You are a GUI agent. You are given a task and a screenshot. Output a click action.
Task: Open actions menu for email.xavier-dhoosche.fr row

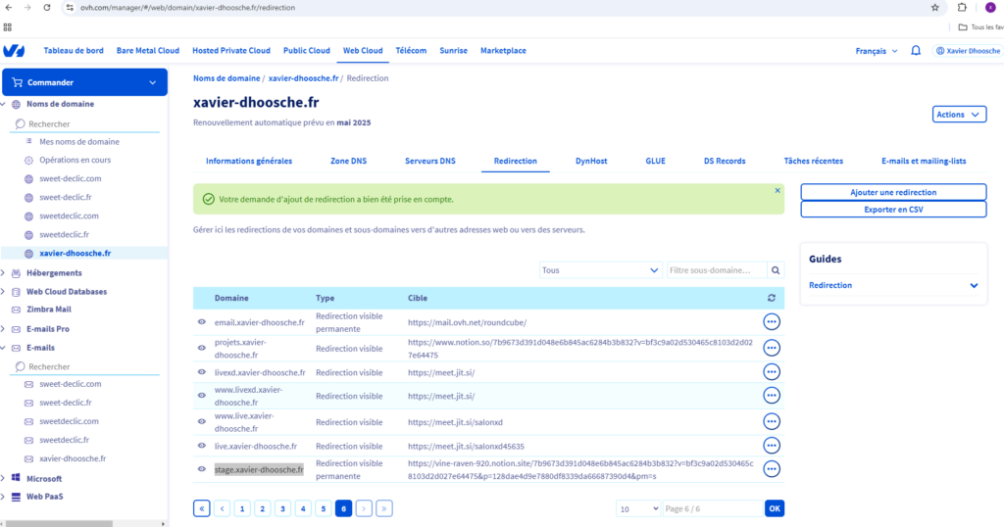click(772, 322)
